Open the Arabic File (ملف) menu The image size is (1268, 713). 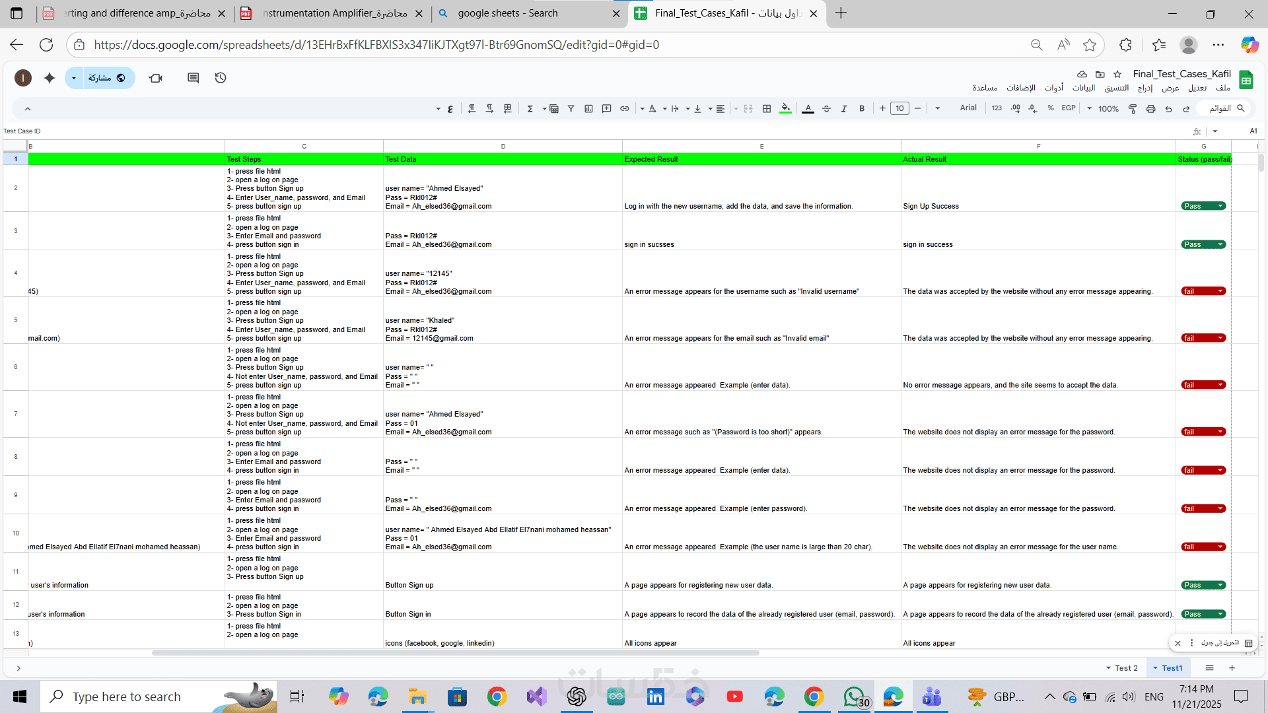[1223, 88]
